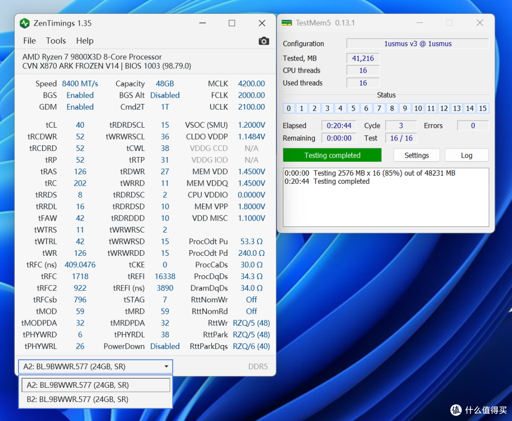Viewport: 512px width, 421px height.
Task: Click log line 0:20:44 Testing completed
Action: click(327, 181)
